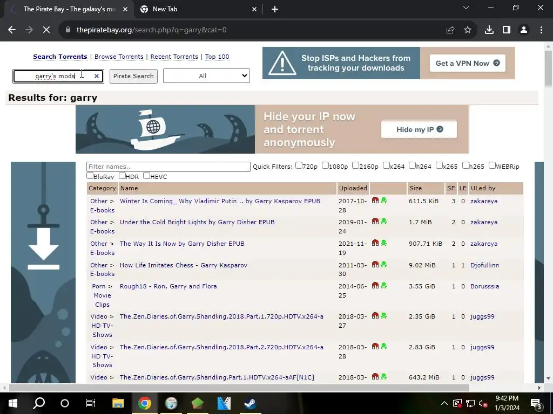Open Chrome profile avatar

point(524,30)
